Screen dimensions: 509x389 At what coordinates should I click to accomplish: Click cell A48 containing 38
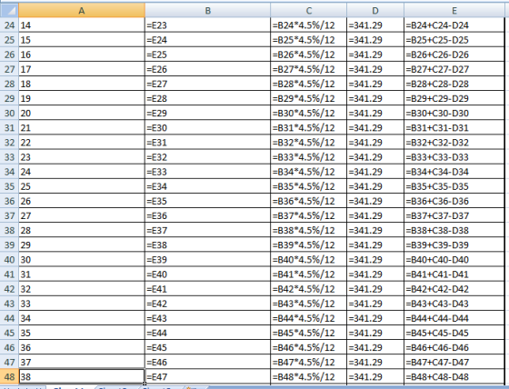[82, 376]
